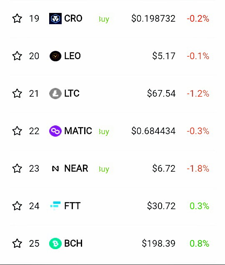This screenshot has height=265, width=225.
Task: Star the BCH coin row
Action: [x=17, y=243]
